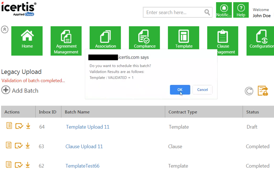The width and height of the screenshot is (274, 175).
Task: Validate icon for Template Upload 11
Action: [19, 126]
